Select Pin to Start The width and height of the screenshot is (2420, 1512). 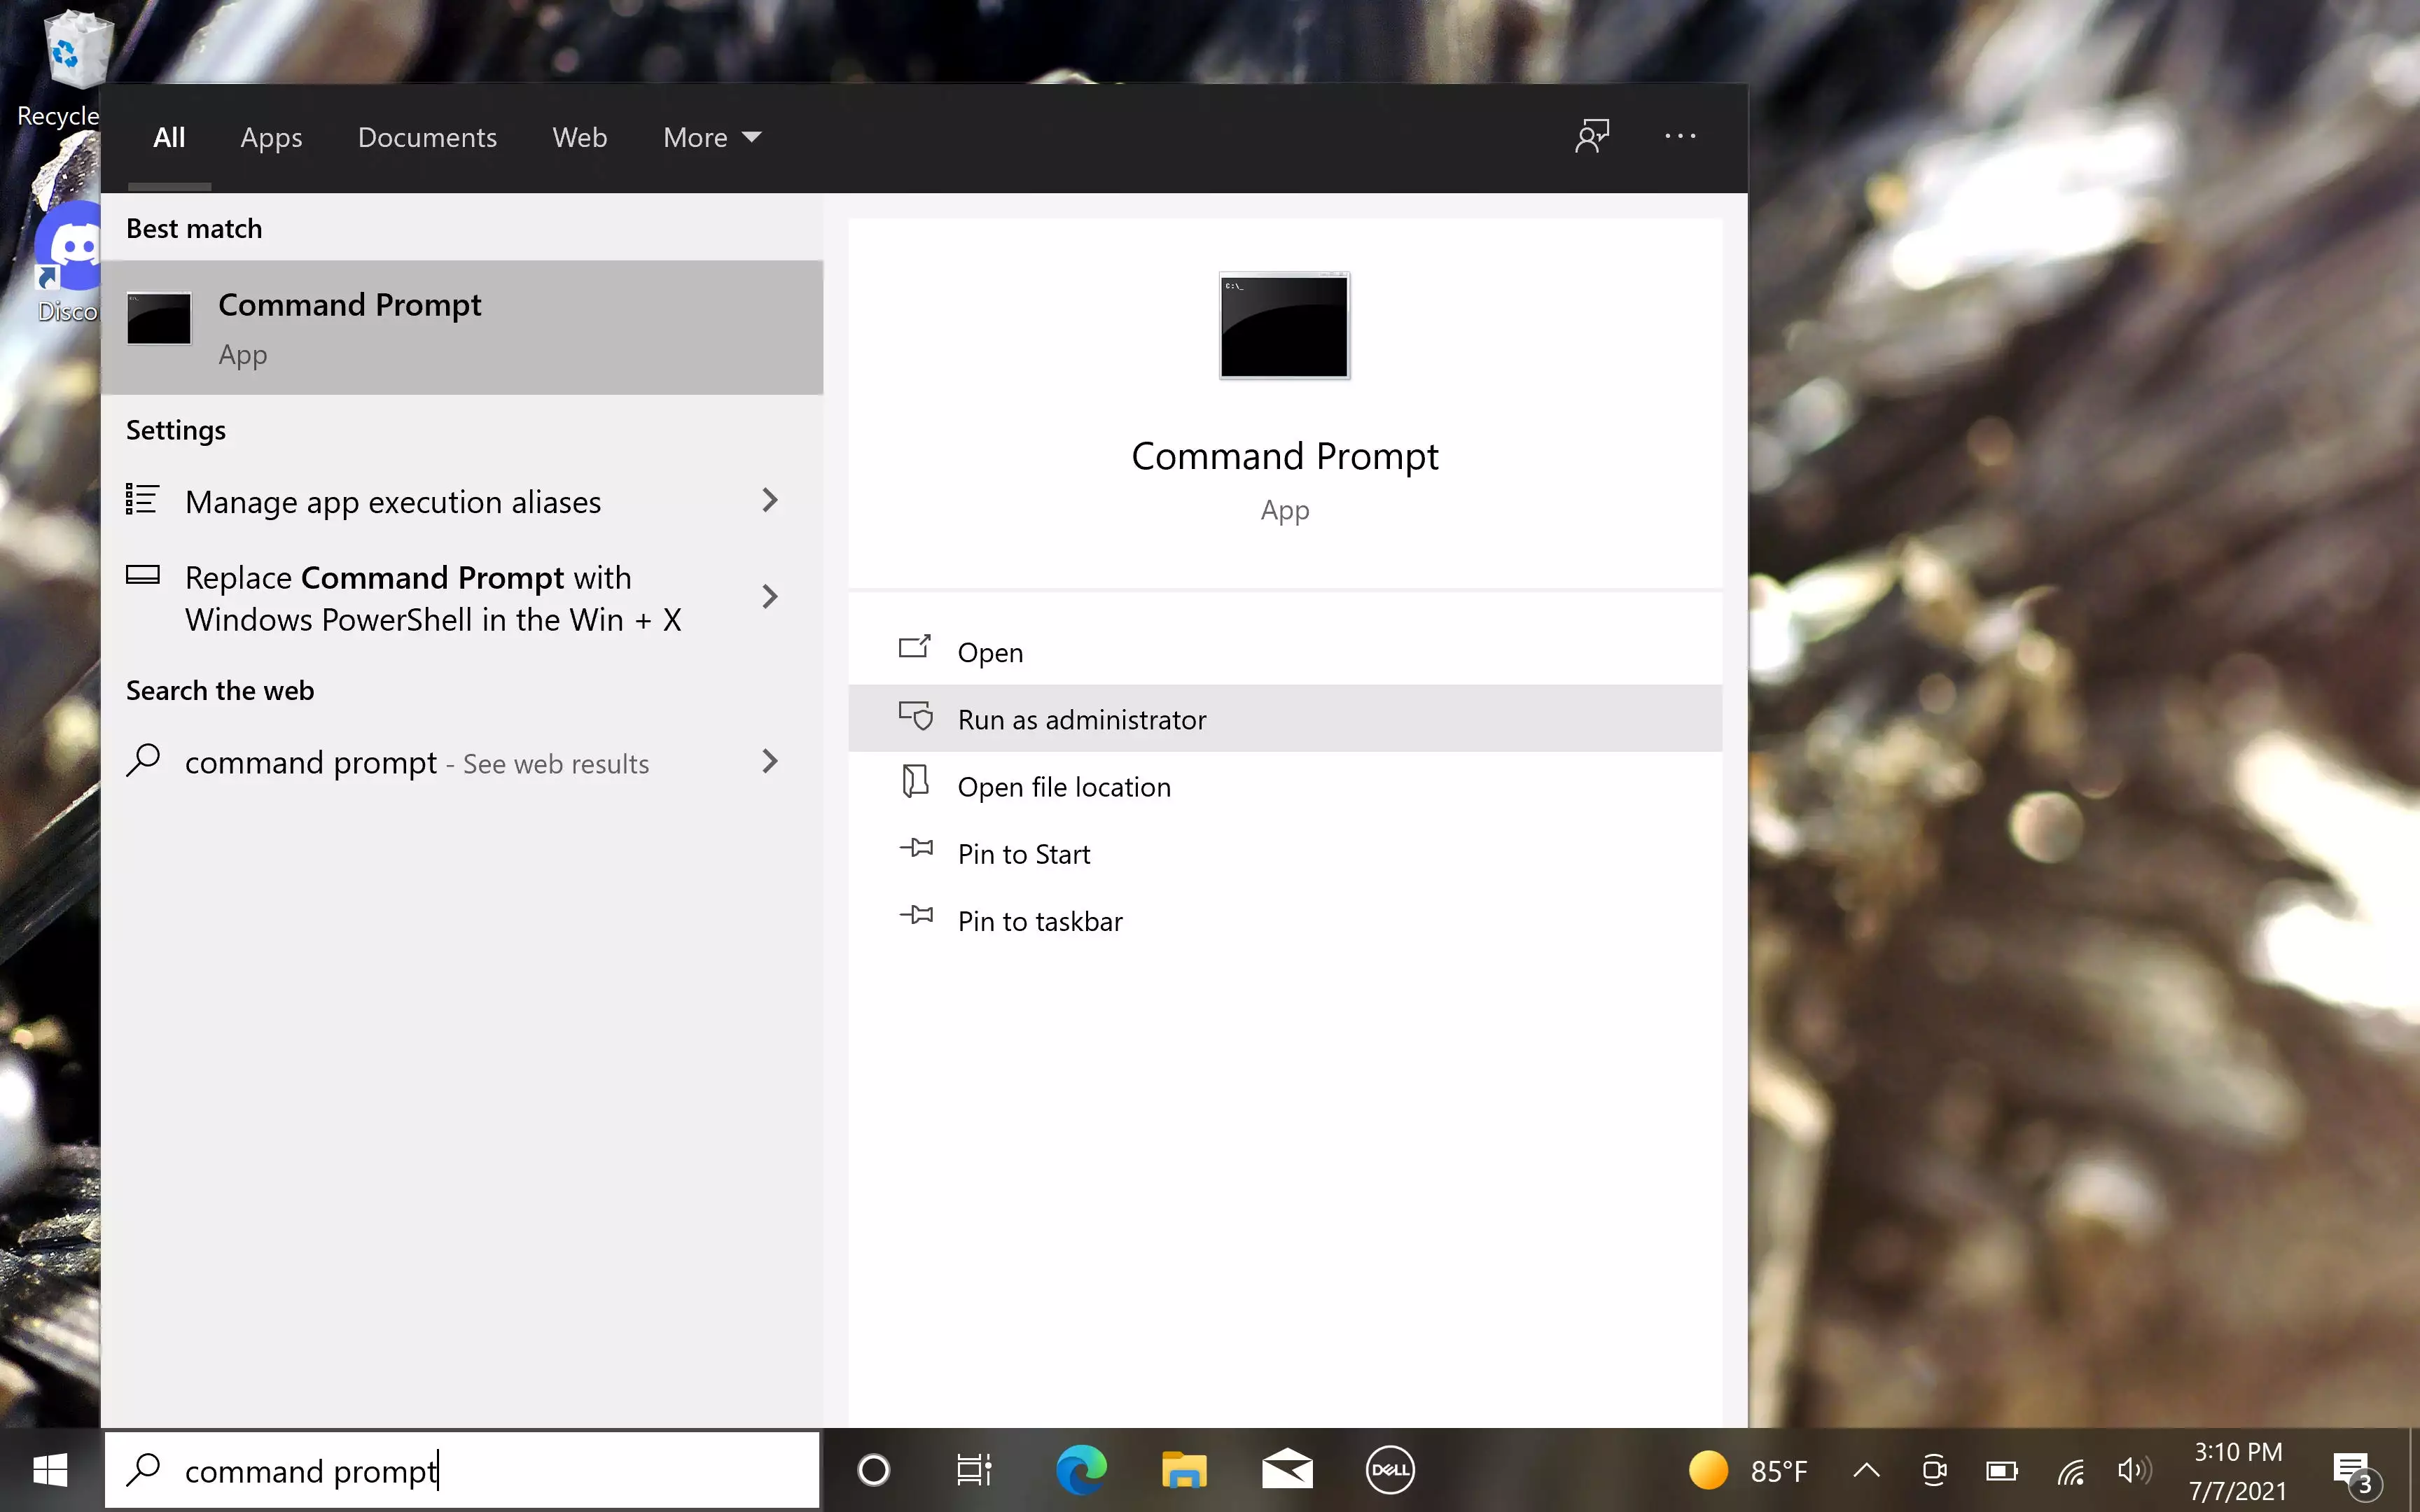click(1285, 853)
